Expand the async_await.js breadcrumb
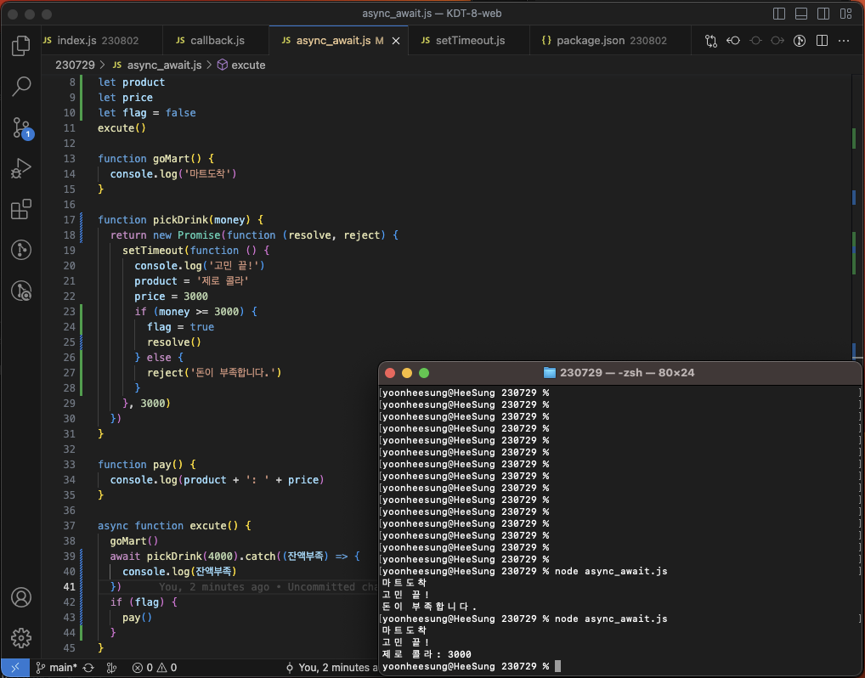 pyautogui.click(x=157, y=65)
